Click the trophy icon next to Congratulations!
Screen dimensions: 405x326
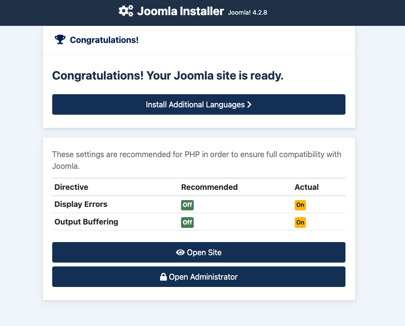point(60,40)
